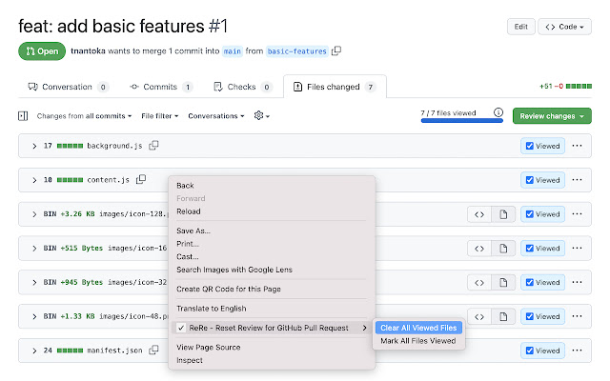The image size is (610, 381).
Task: Click the files viewed info icon
Action: [x=498, y=112]
